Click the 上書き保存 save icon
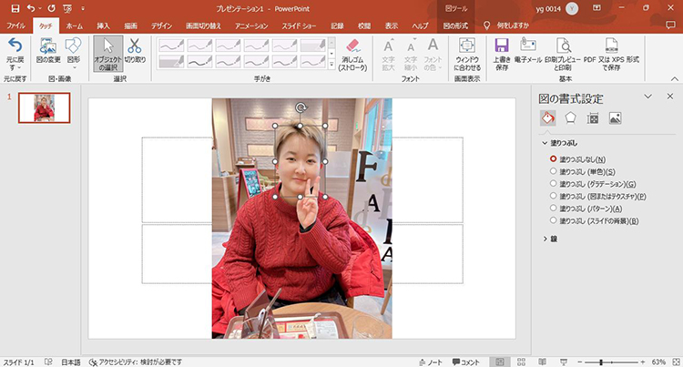The width and height of the screenshot is (683, 367). (x=501, y=52)
